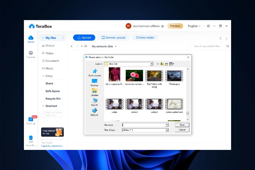Image resolution: width=255 pixels, height=170 pixels.
Task: Select Quick access in dialog places bar
Action: point(94,72)
